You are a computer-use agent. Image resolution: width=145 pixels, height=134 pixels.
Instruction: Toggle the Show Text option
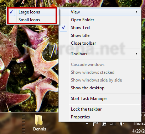pyautogui.click(x=100, y=28)
